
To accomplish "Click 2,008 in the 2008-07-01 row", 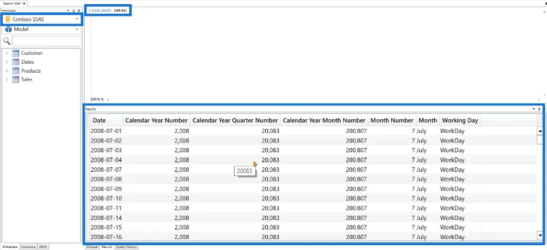I will (x=181, y=131).
